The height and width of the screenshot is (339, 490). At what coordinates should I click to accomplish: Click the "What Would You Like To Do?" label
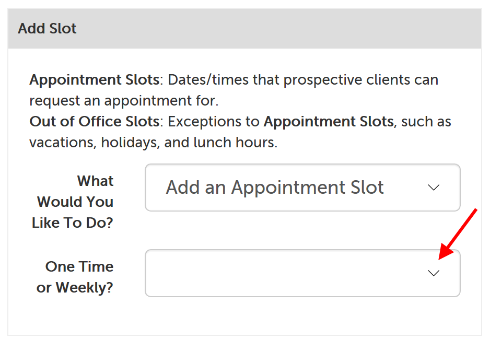click(73, 202)
